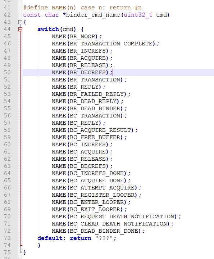Click 'BC_ENTER_LOOPER' on line 68

[x=97, y=202]
